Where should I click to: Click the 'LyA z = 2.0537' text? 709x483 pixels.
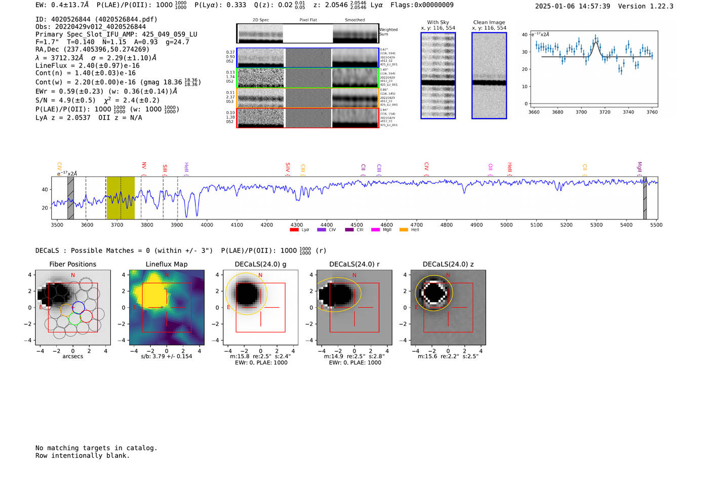click(x=63, y=118)
